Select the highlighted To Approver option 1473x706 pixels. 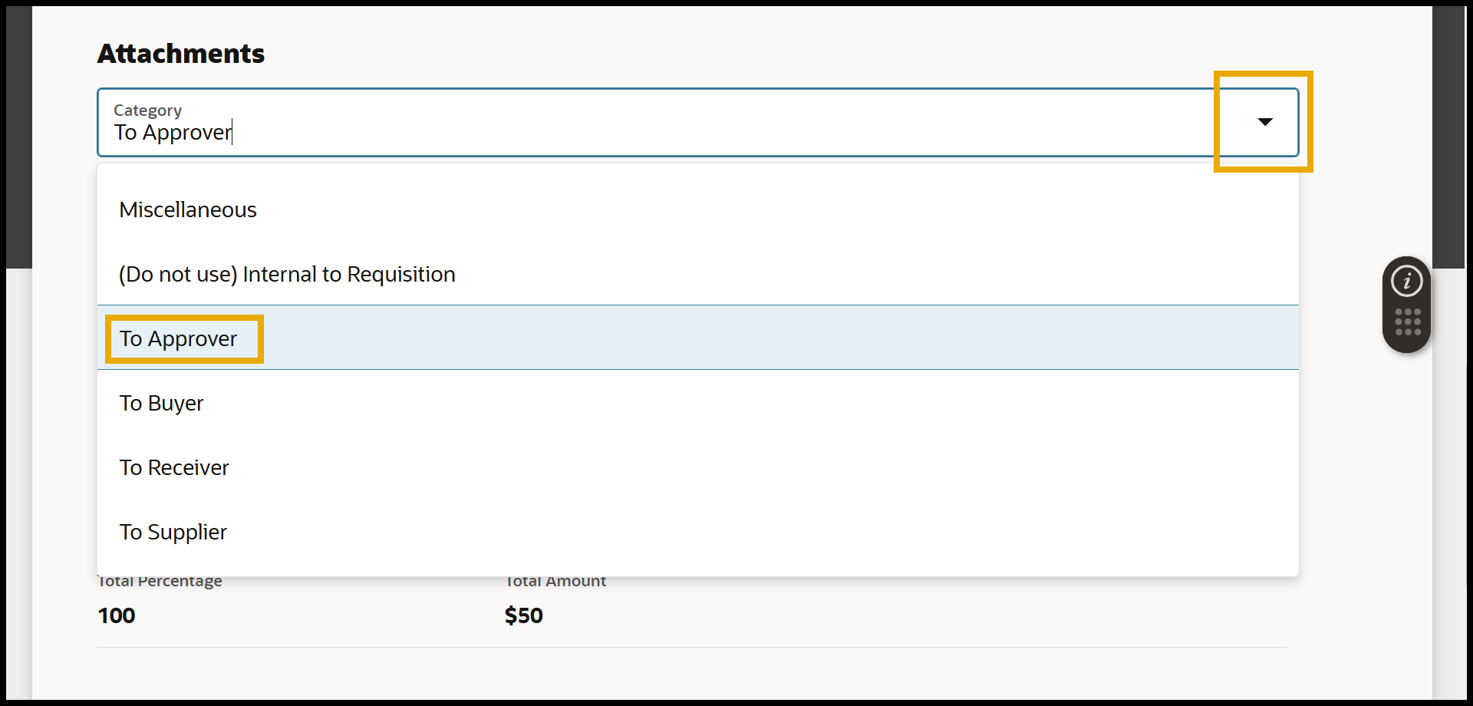pos(178,338)
